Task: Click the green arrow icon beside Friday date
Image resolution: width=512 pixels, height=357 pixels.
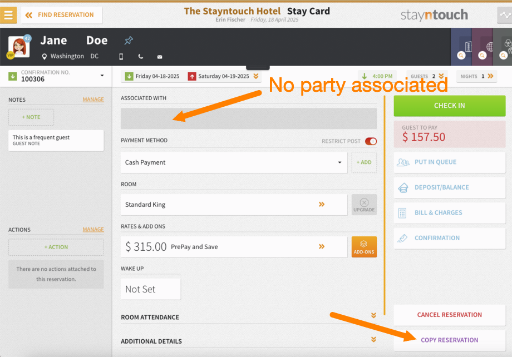Action: (129, 76)
